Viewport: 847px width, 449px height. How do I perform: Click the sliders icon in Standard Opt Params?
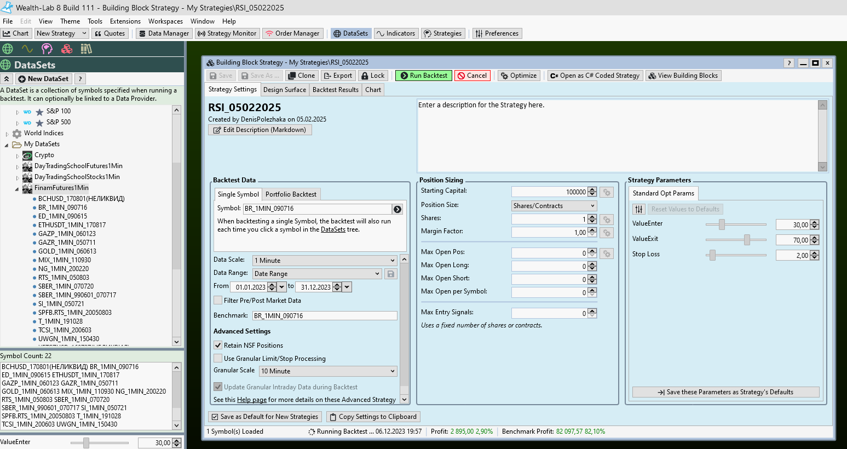639,209
